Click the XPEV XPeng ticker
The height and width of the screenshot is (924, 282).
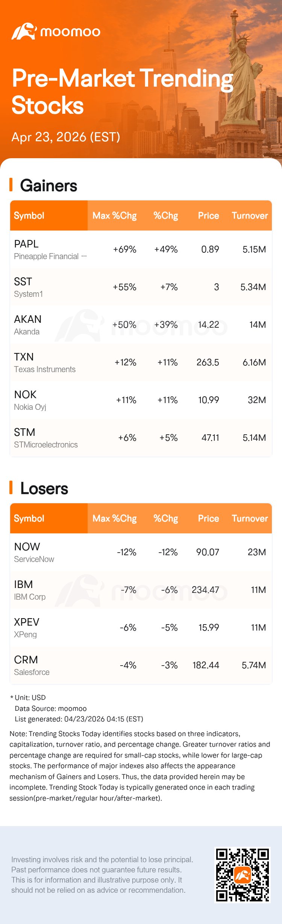[x=26, y=622]
